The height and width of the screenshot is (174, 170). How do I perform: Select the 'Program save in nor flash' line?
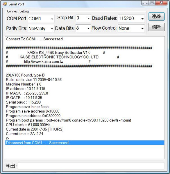click(27, 107)
